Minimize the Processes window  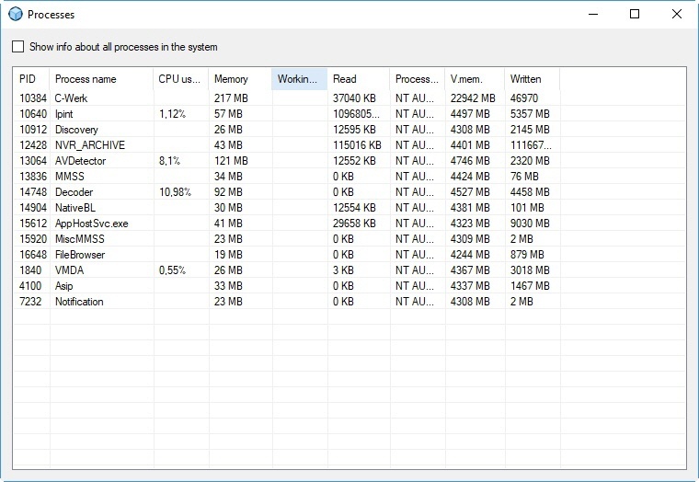coord(591,15)
